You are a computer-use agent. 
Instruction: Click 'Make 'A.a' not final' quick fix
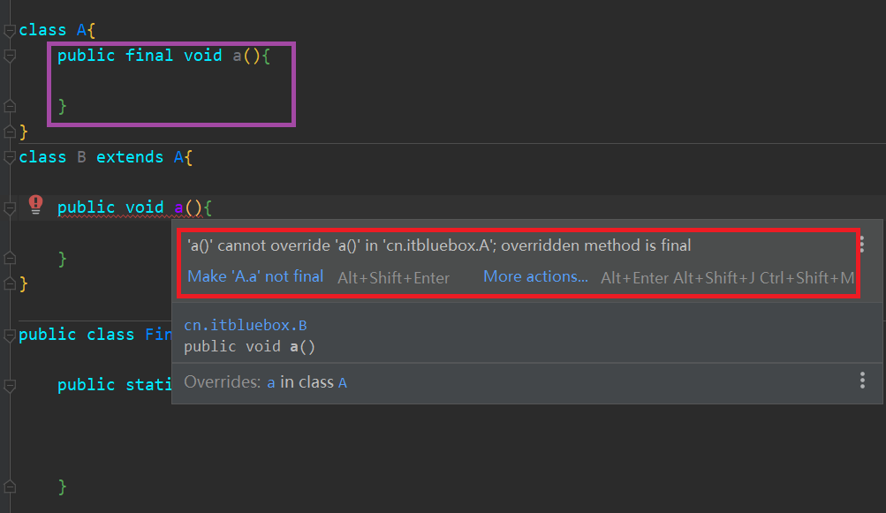pyautogui.click(x=254, y=276)
